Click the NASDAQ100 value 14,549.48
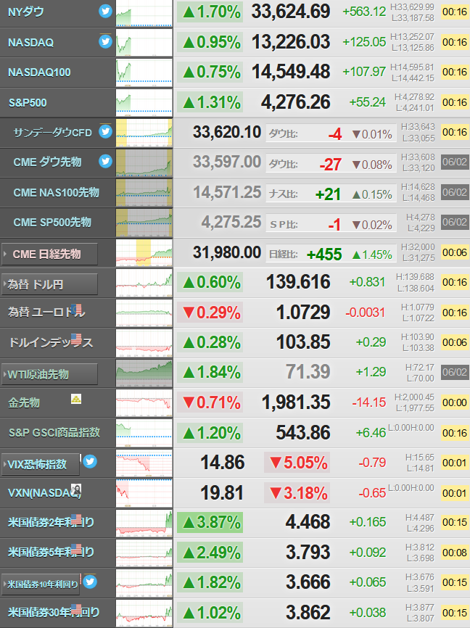470x628 pixels. (x=291, y=72)
